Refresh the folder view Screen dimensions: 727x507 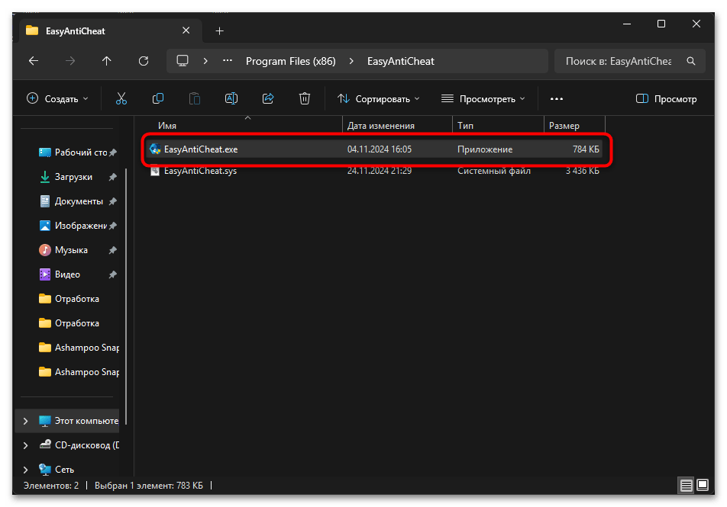pyautogui.click(x=144, y=61)
